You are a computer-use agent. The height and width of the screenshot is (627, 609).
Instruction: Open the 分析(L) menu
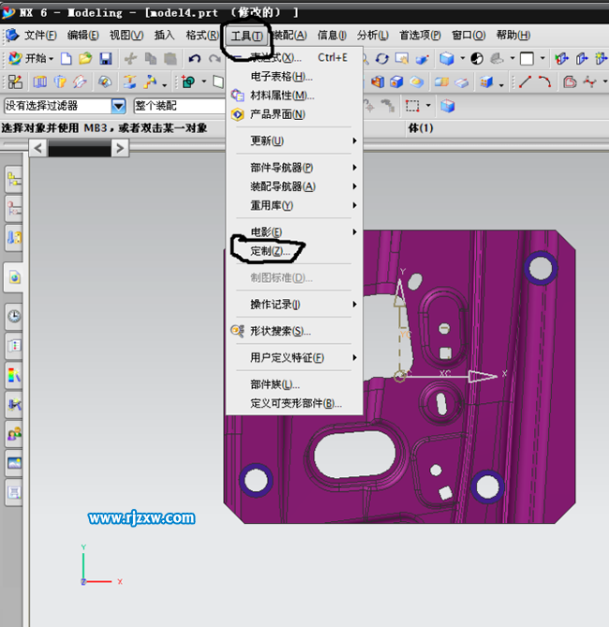pyautogui.click(x=372, y=36)
